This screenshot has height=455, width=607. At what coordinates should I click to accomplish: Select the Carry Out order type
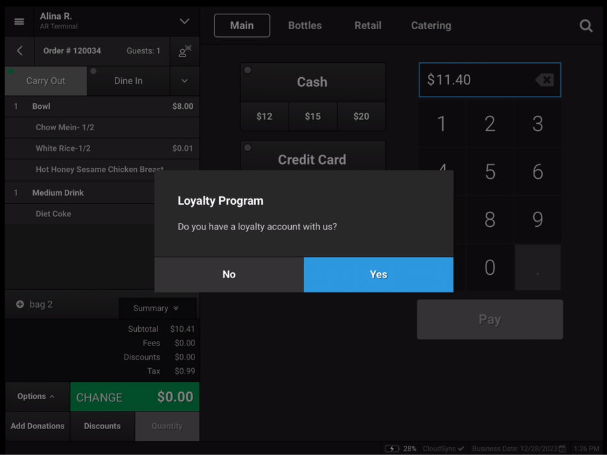45,80
